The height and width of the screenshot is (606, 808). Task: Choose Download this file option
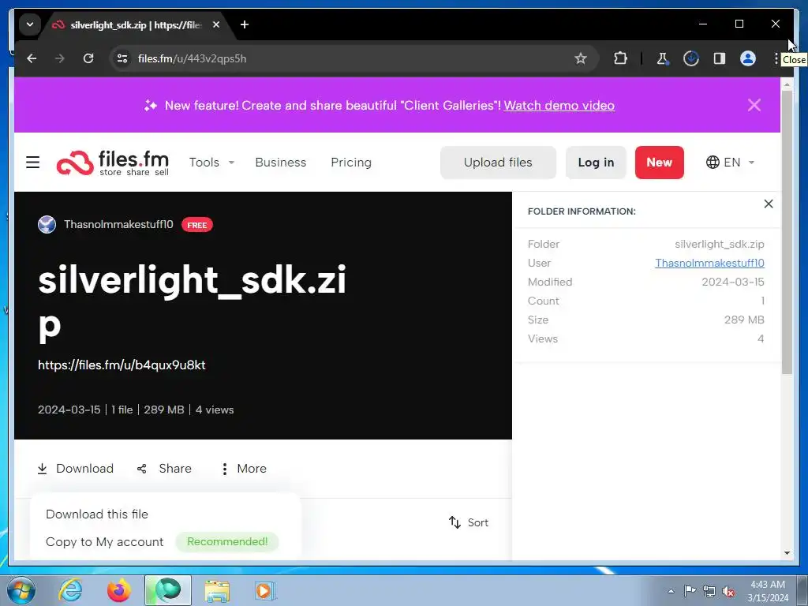(97, 514)
